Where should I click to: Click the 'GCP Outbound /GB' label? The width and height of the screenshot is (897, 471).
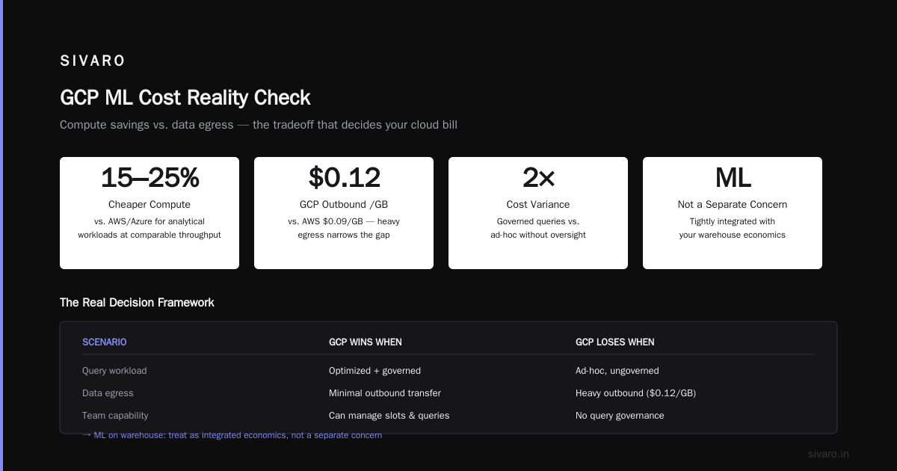click(x=344, y=204)
